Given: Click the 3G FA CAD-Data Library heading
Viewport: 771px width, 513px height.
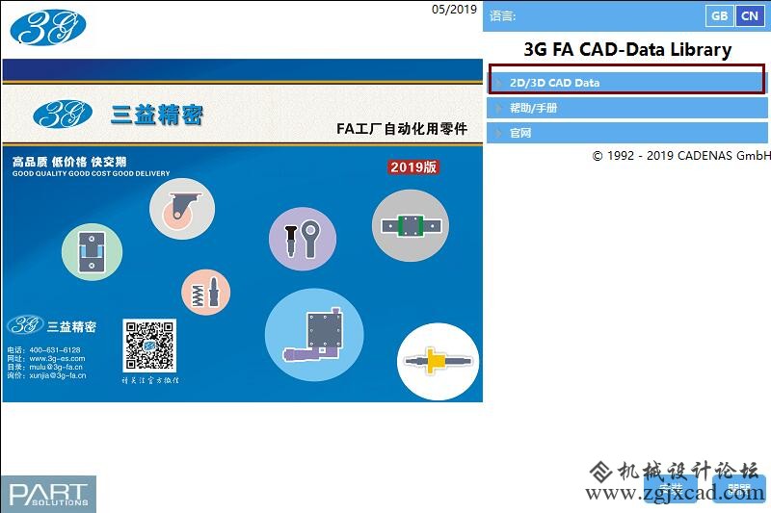Looking at the screenshot, I should coord(627,50).
